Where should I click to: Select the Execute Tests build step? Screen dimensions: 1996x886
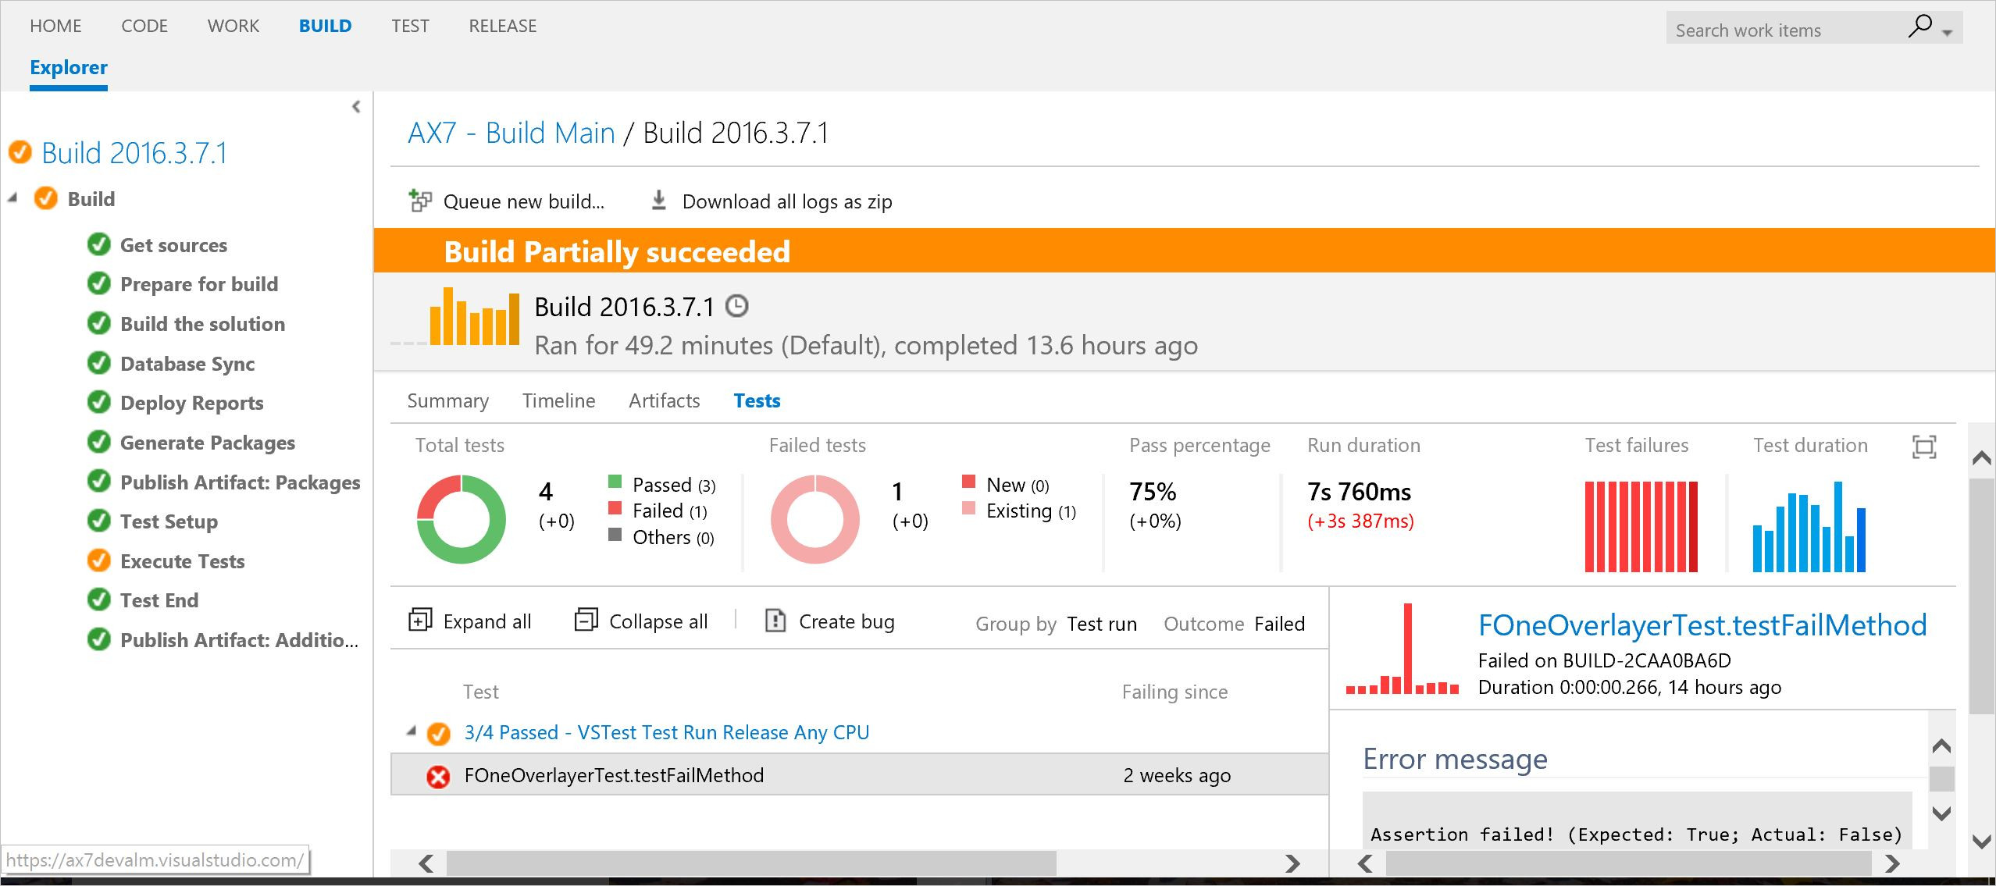[x=182, y=561]
